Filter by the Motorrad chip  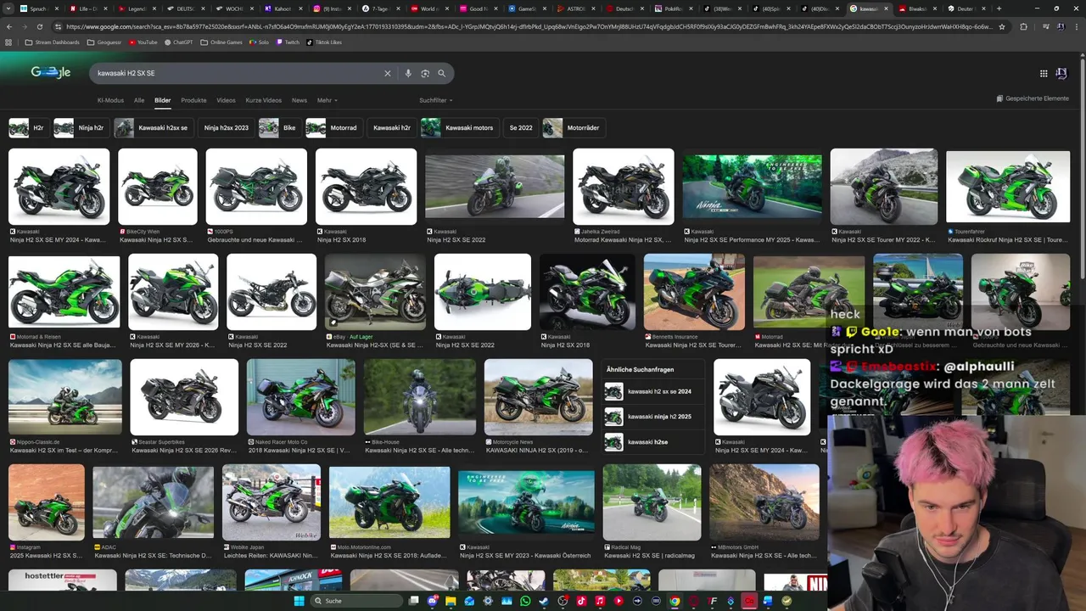(x=333, y=128)
